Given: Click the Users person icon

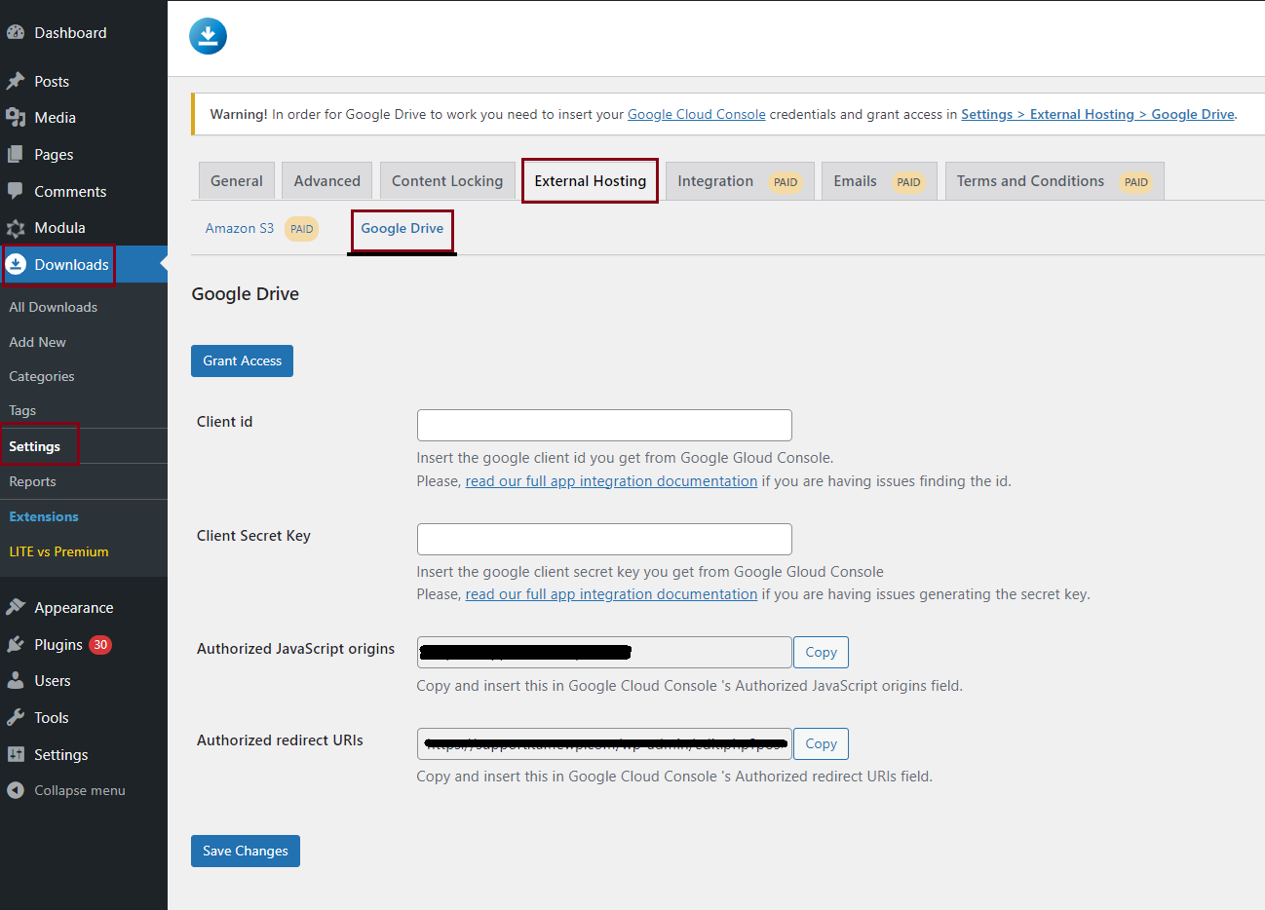Looking at the screenshot, I should click(16, 680).
